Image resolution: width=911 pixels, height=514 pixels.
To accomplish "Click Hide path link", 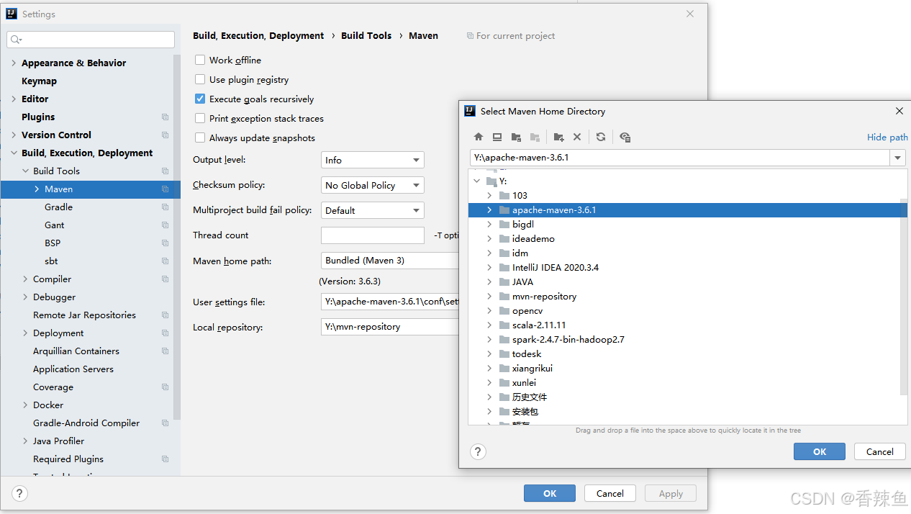I will [887, 137].
